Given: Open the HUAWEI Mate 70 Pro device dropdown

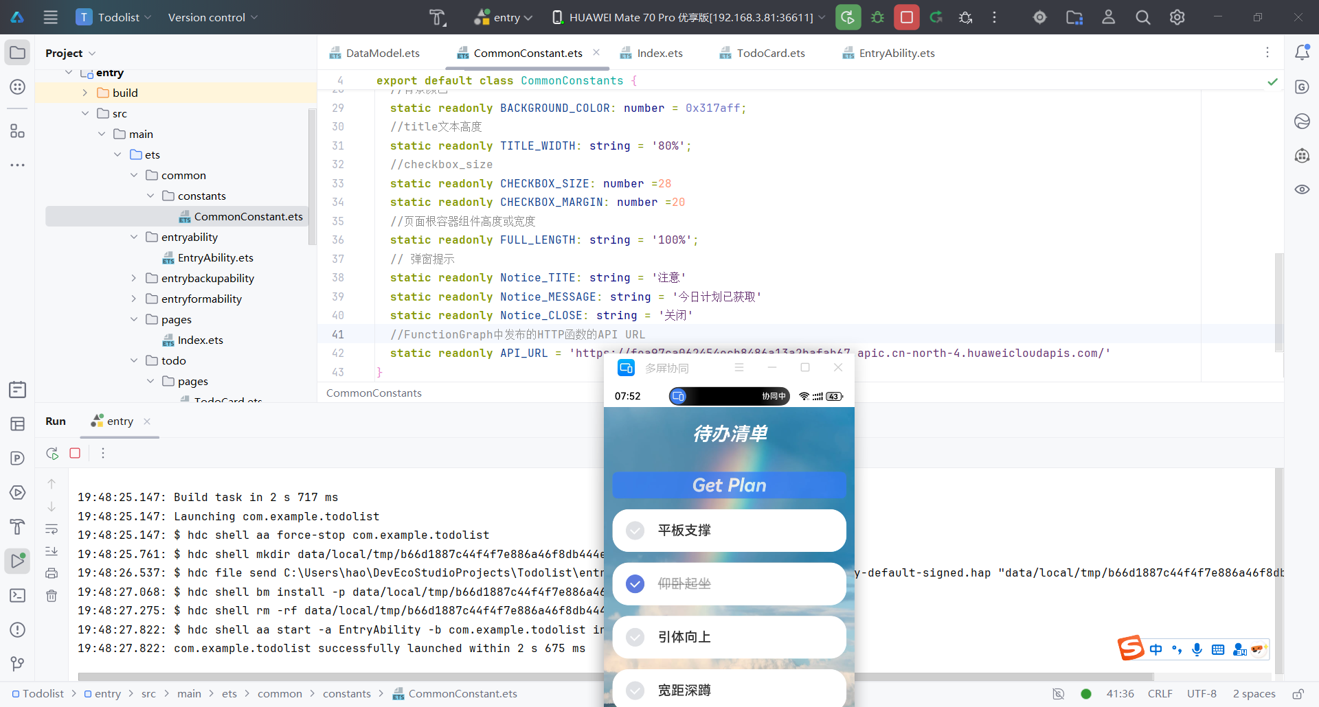Looking at the screenshot, I should [689, 17].
